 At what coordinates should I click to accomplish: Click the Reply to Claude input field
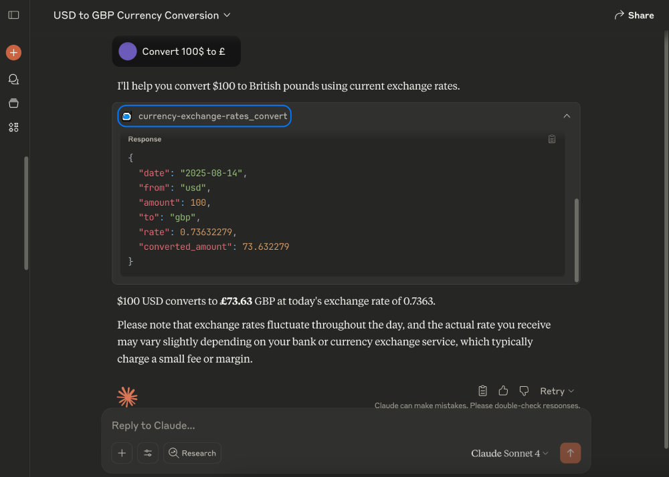346,426
